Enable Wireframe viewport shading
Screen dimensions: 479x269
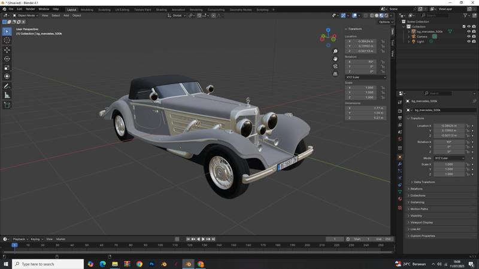[x=372, y=16]
